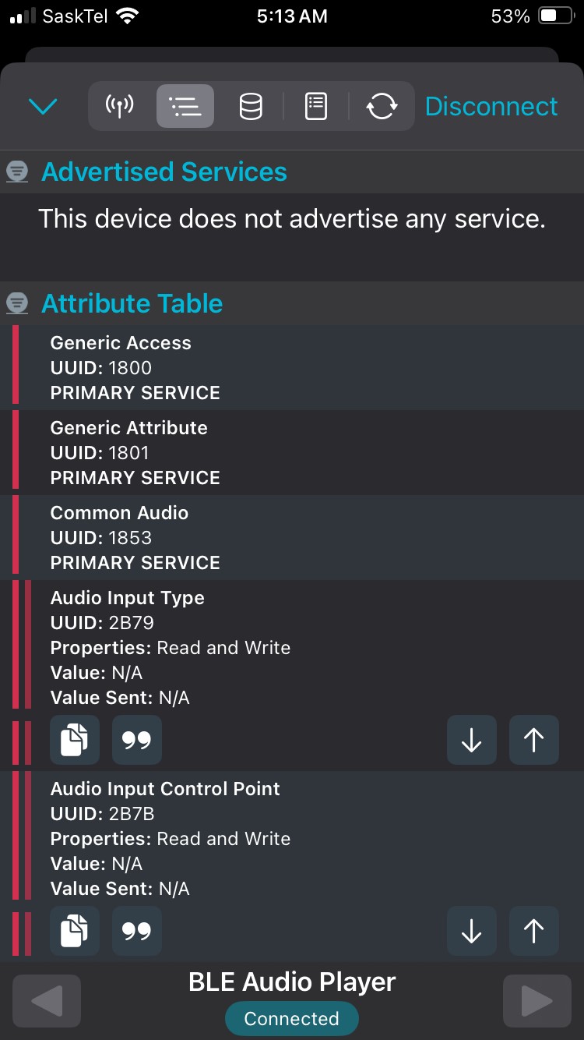Read Audio Input Type with down arrow
584x1040 pixels.
(471, 739)
